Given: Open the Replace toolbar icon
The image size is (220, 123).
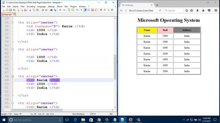Looking at the screenshot, I should coord(55,10).
